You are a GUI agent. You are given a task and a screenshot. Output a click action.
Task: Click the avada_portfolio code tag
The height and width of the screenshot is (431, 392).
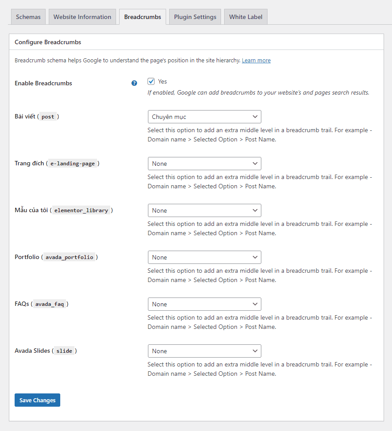point(70,257)
